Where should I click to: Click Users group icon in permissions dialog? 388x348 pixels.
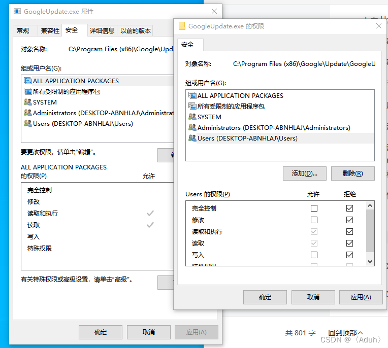[x=192, y=138]
